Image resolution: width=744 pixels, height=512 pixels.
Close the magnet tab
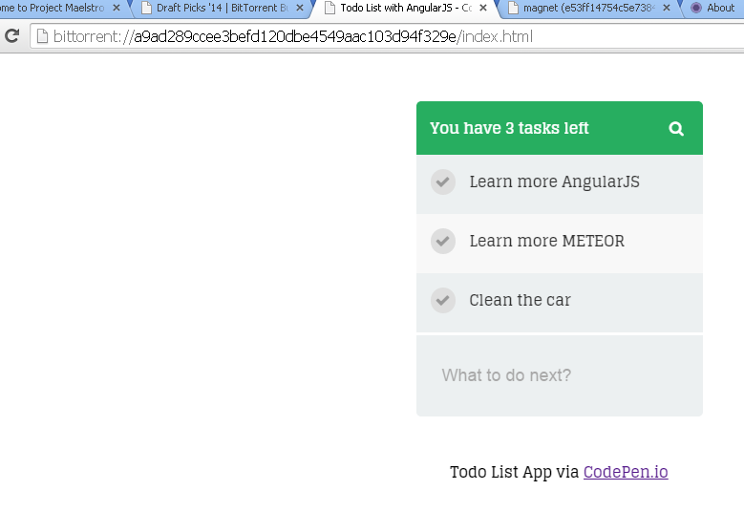coord(666,8)
